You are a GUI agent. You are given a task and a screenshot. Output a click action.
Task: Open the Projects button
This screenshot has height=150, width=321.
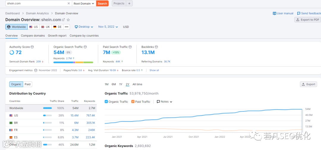click(x=119, y=4)
